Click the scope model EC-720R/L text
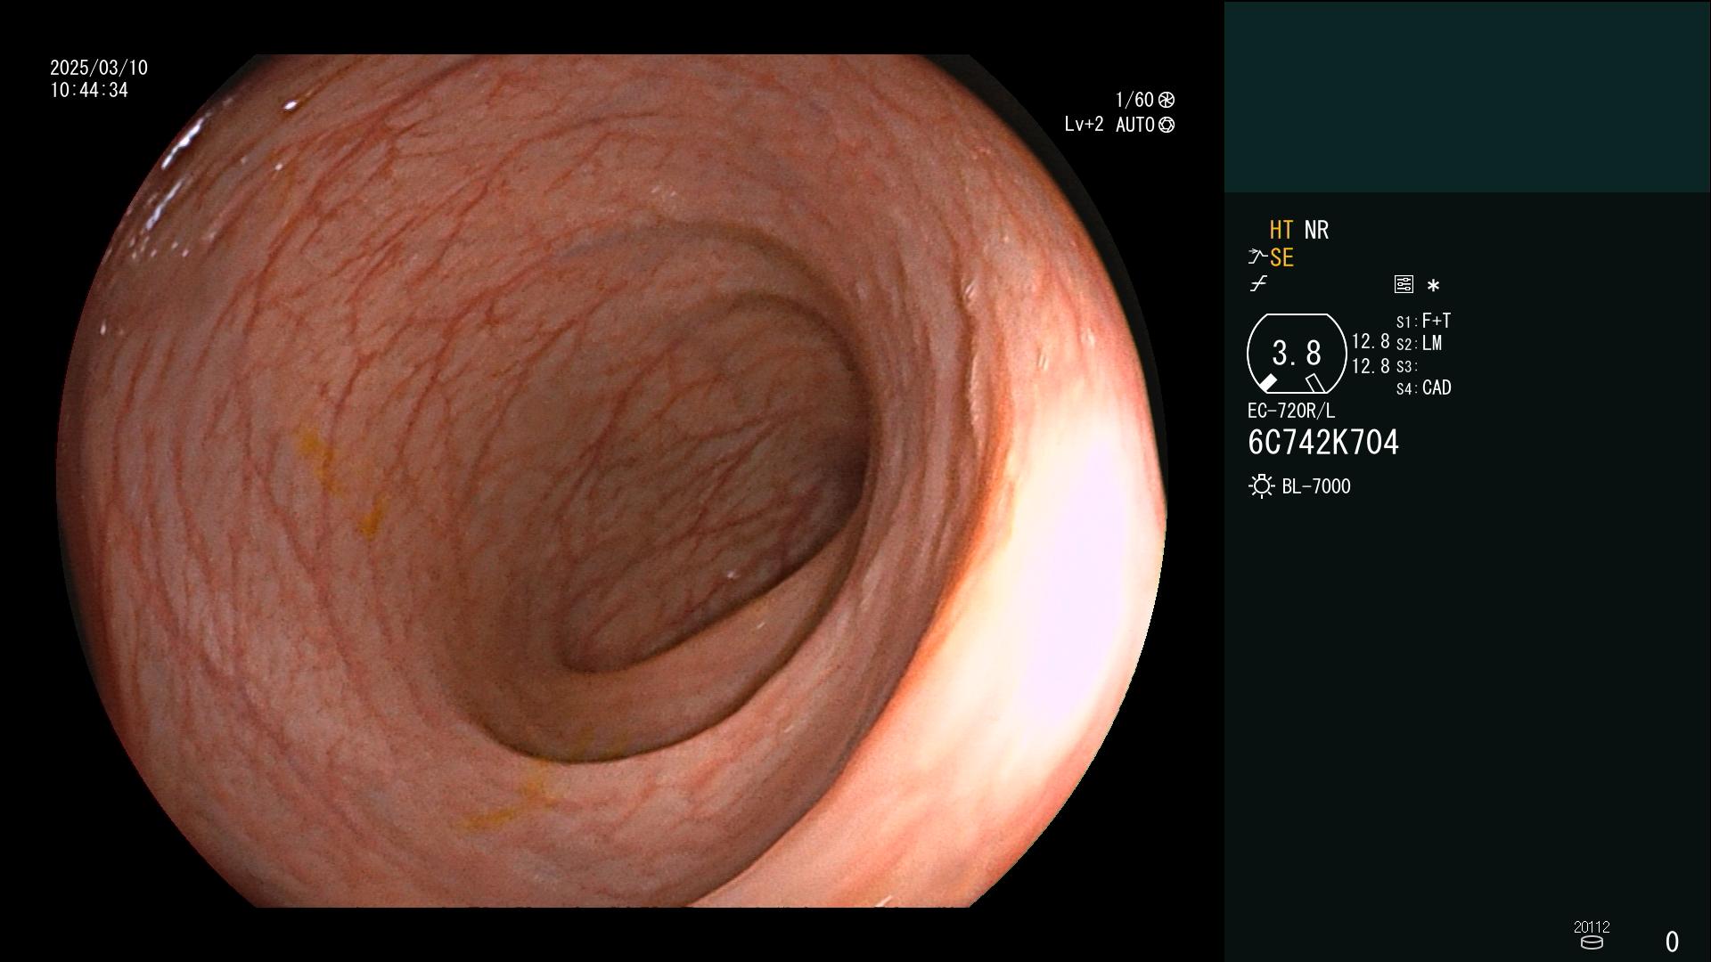The width and height of the screenshot is (1711, 962). [1291, 411]
